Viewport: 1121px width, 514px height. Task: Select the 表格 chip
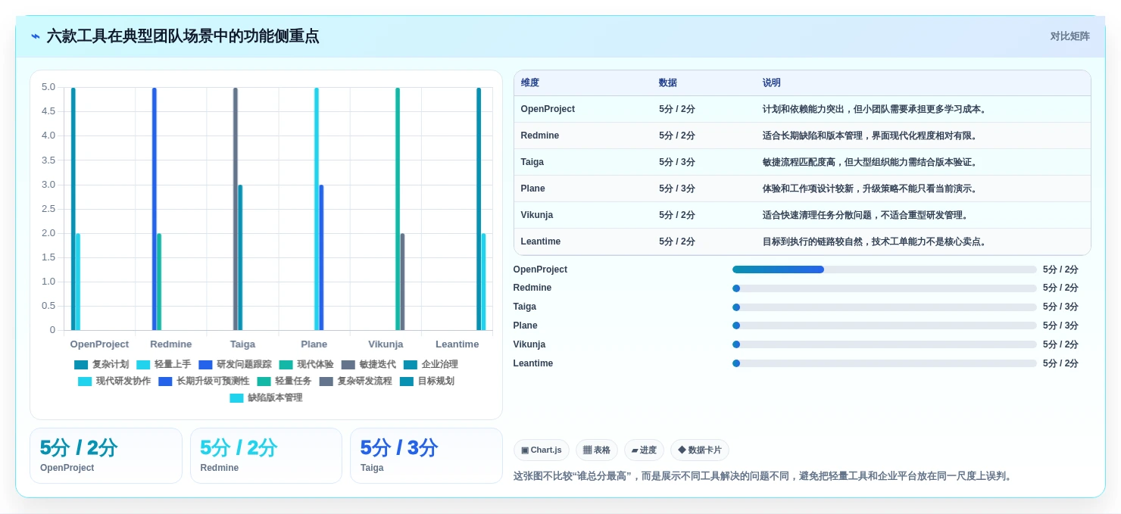click(597, 450)
